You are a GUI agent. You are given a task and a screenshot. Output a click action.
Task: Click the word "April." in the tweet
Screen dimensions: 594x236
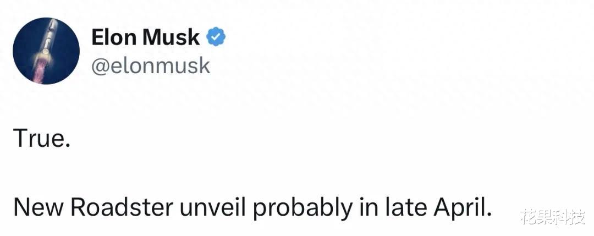pos(459,208)
